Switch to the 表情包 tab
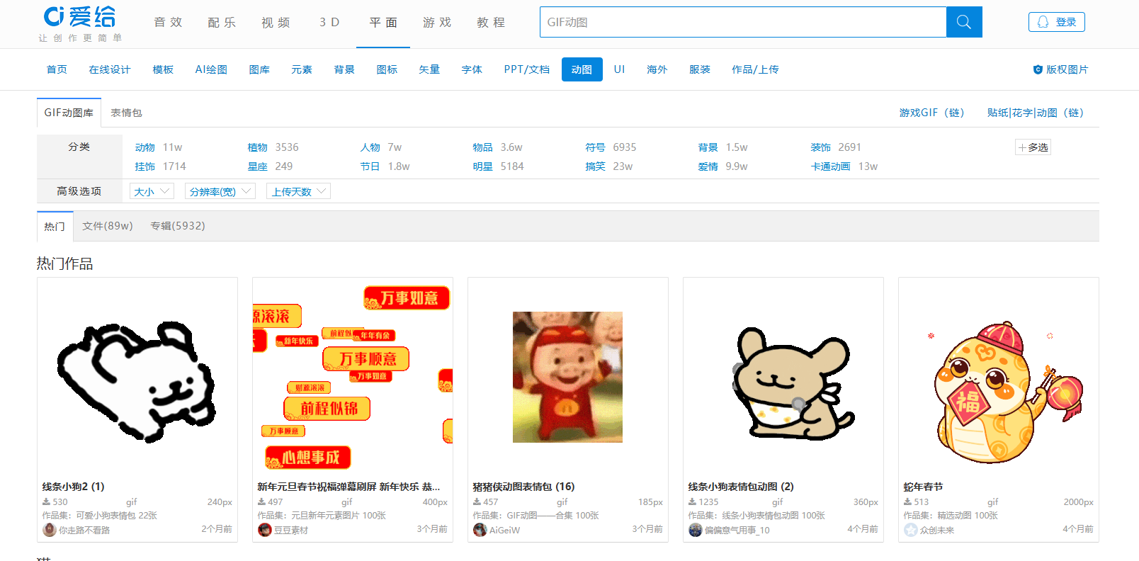 tap(126, 113)
